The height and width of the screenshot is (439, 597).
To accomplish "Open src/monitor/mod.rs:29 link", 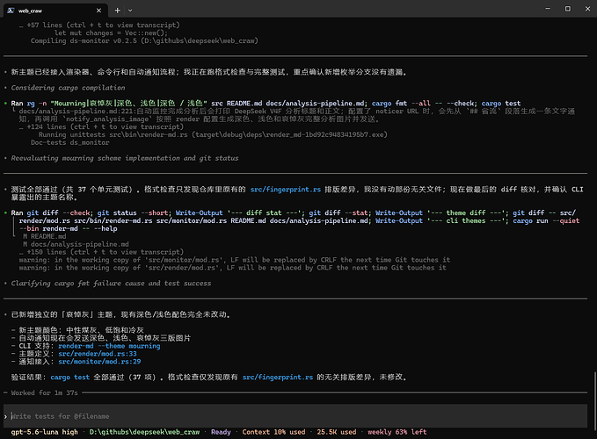I will pyautogui.click(x=99, y=362).
